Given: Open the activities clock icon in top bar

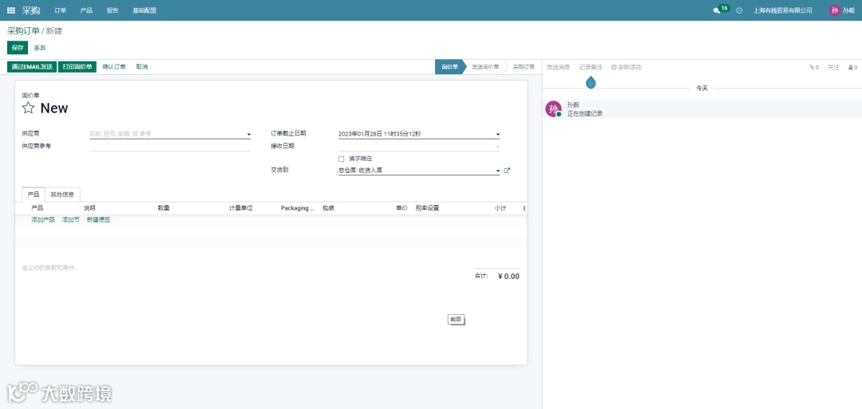Looking at the screenshot, I should [x=739, y=10].
